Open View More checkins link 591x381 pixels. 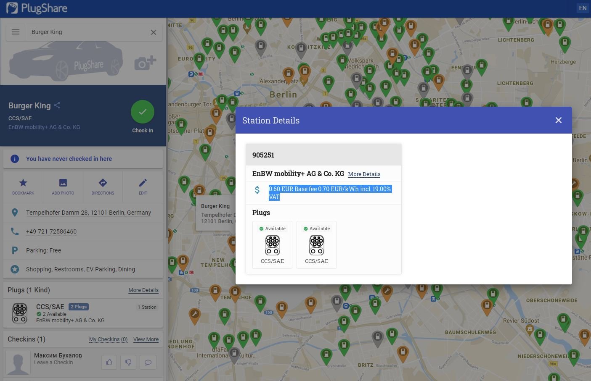point(146,339)
